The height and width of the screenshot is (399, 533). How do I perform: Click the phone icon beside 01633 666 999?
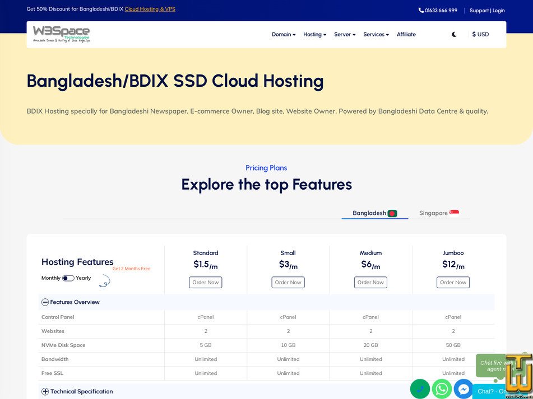click(421, 11)
